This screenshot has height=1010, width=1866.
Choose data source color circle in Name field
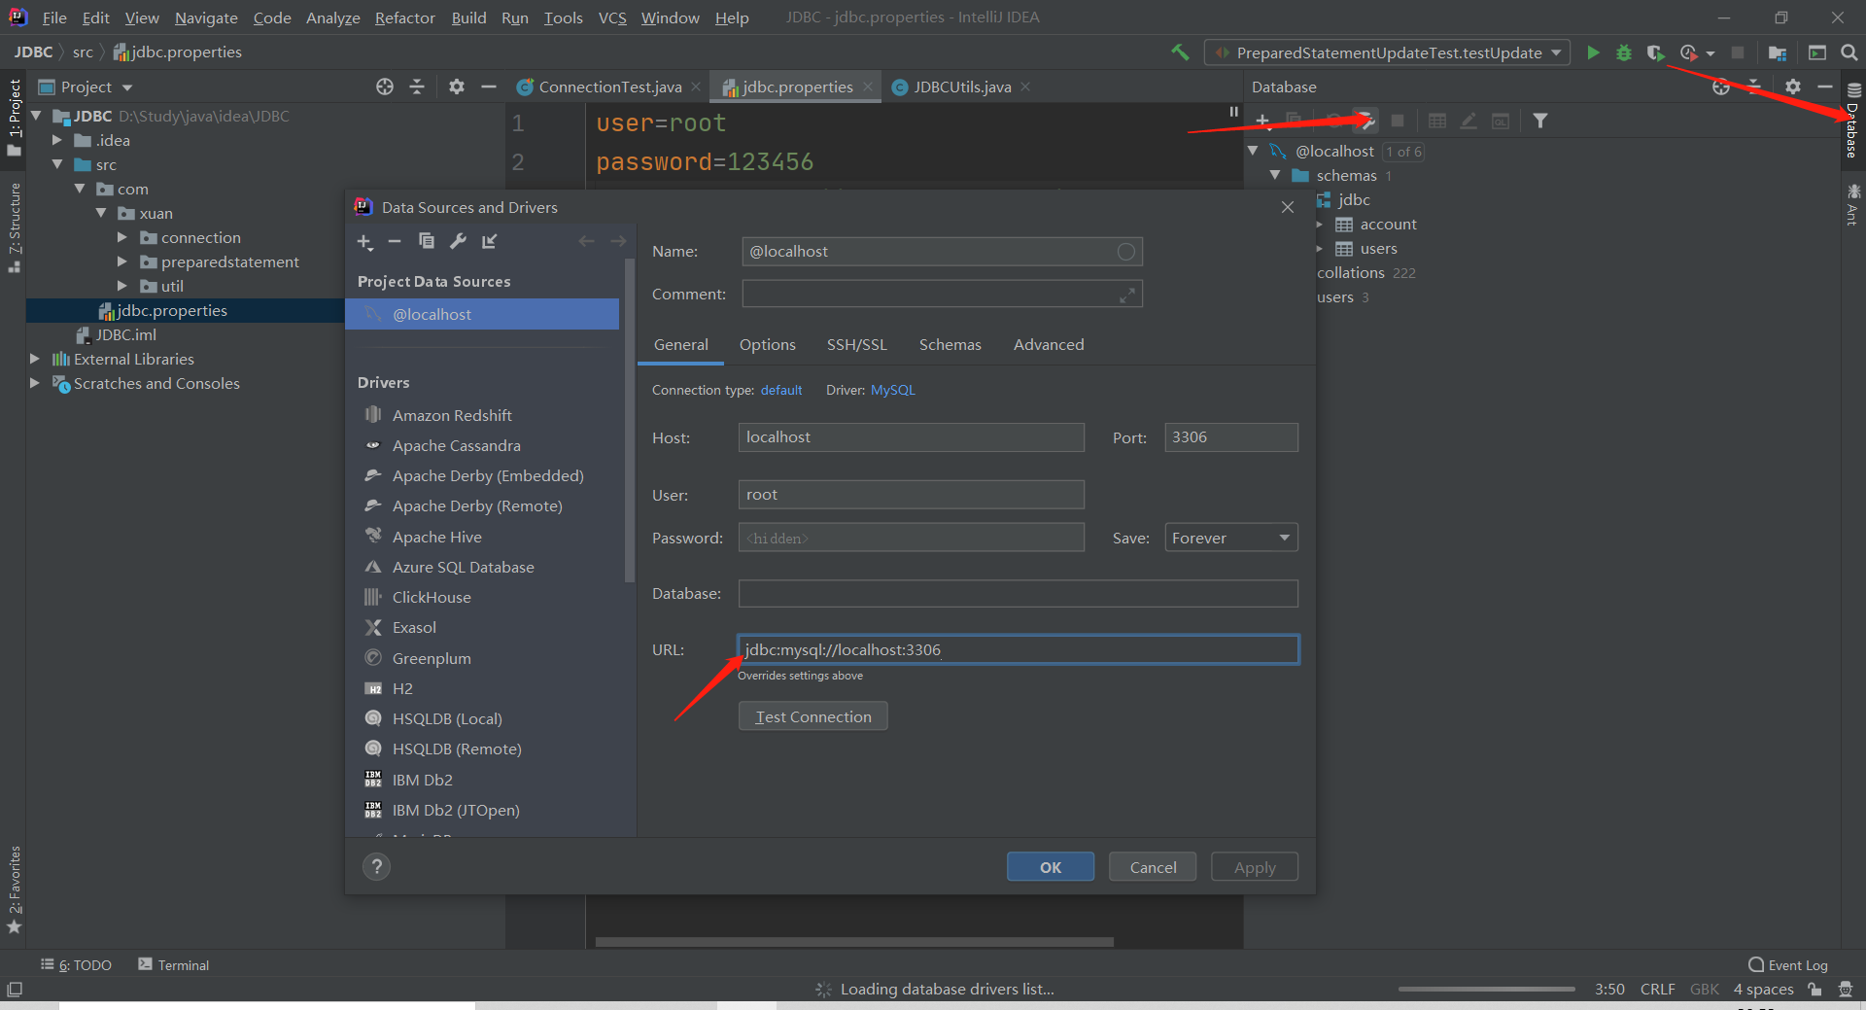[1125, 252]
